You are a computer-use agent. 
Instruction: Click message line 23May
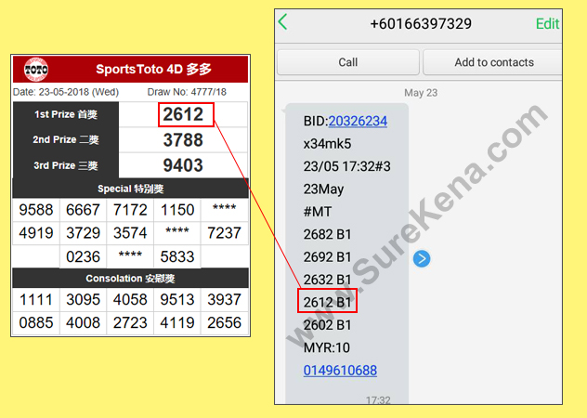pyautogui.click(x=323, y=189)
